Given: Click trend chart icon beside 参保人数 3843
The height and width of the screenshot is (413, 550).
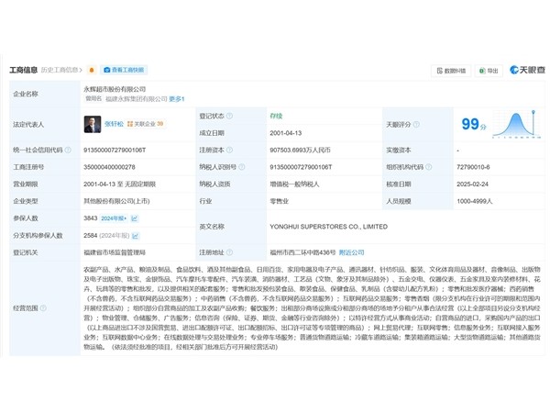Looking at the screenshot, I should coord(135,218).
